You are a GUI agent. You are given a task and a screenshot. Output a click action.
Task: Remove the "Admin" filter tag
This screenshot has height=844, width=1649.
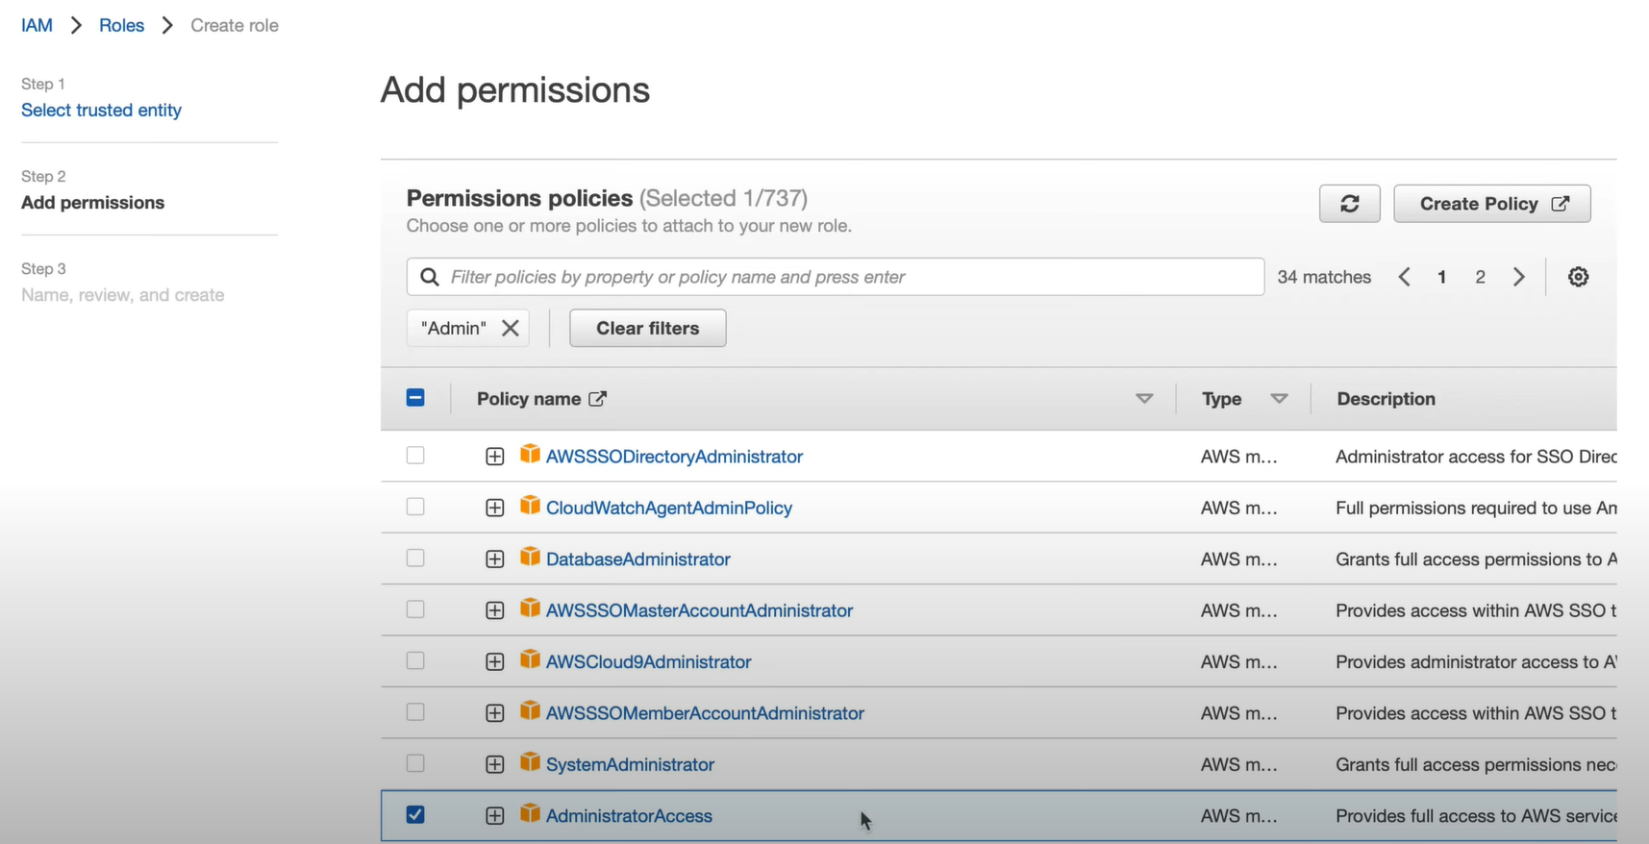511,328
